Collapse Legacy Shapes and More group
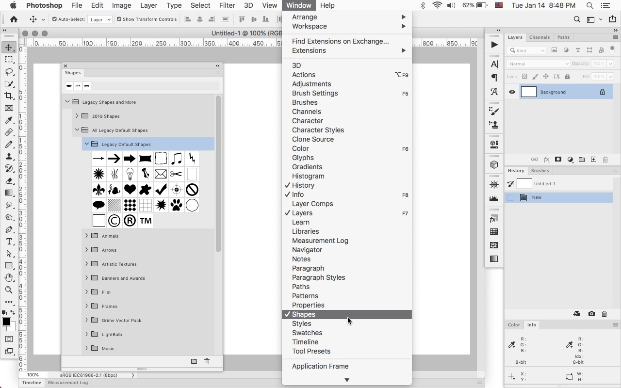 (x=67, y=102)
